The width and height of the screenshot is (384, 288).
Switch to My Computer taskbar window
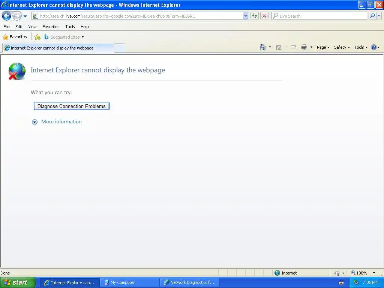(129, 283)
